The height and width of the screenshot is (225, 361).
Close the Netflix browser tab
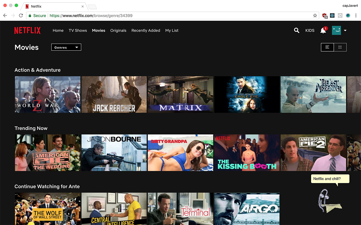(x=83, y=6)
